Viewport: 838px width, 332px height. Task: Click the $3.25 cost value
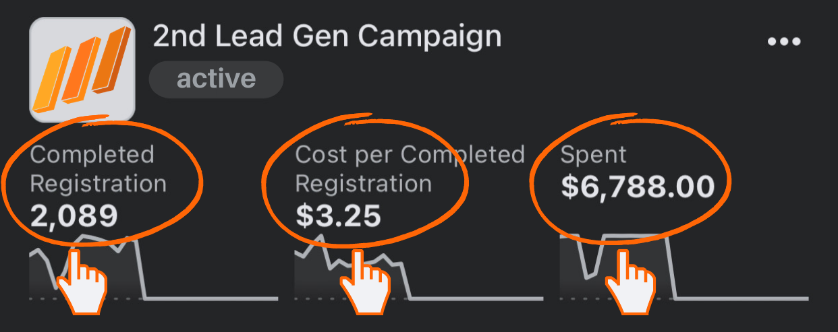tap(338, 215)
